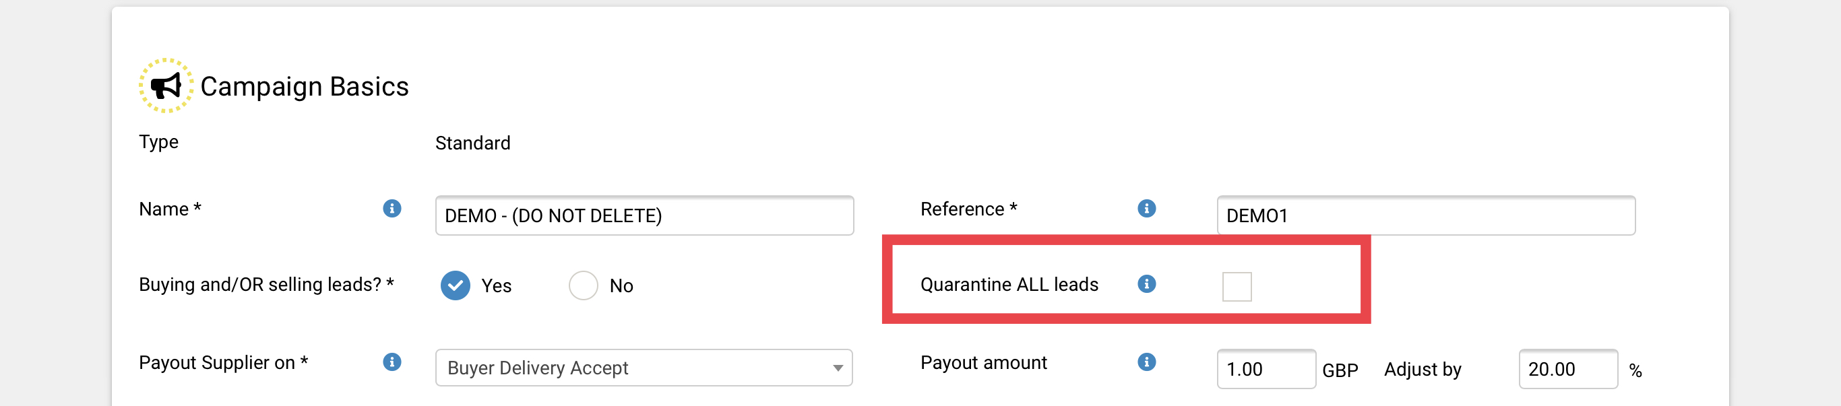1841x406 pixels.
Task: Show info for Payout amount
Action: (1146, 362)
